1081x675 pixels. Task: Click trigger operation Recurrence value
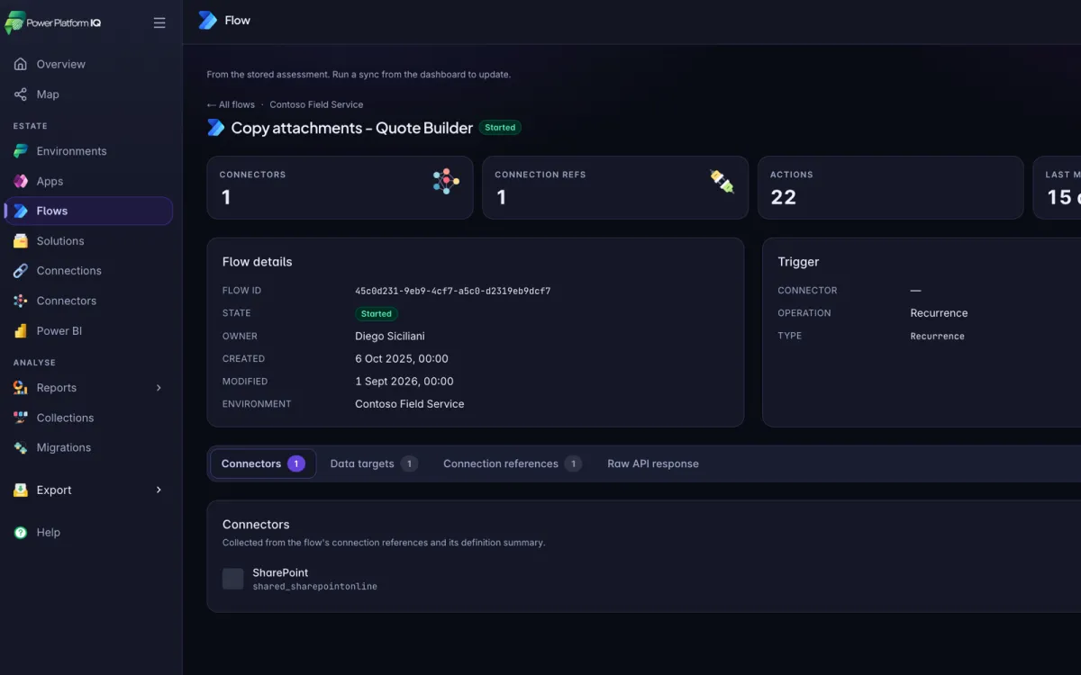point(939,313)
